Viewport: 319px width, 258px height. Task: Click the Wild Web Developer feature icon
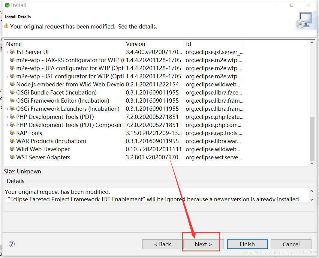coord(12,149)
